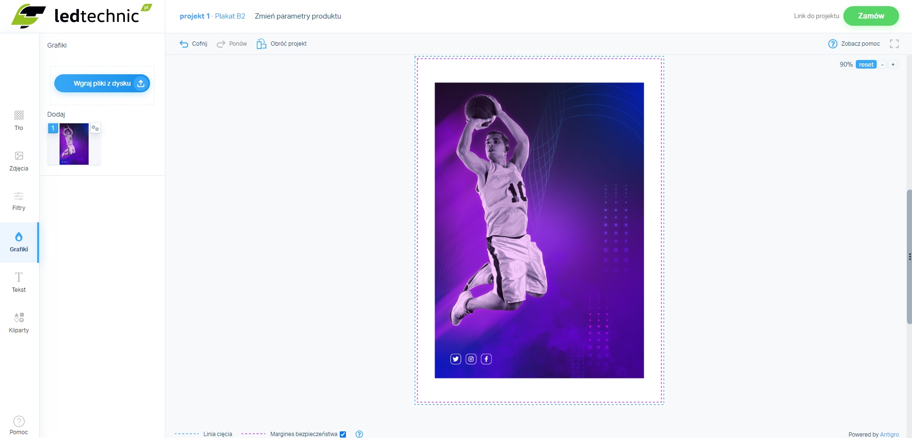Enter fullscreen mode
This screenshot has width=912, height=438.
click(894, 44)
